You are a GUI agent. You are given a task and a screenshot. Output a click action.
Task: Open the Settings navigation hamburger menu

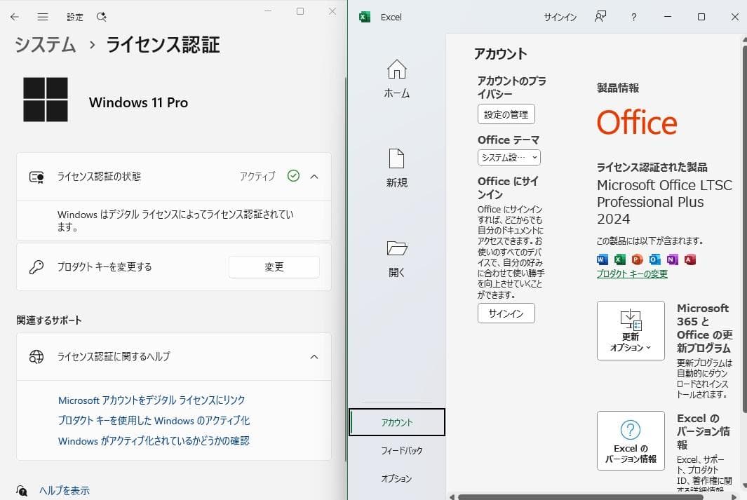(43, 17)
